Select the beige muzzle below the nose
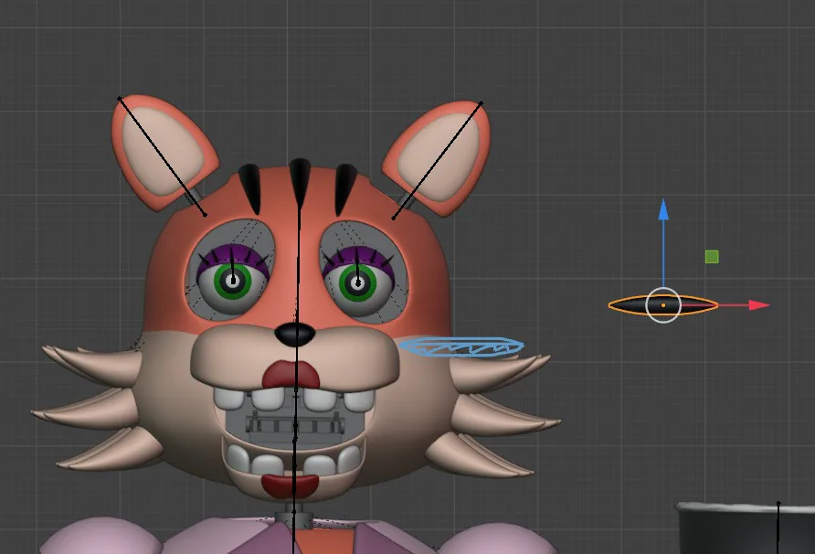Screen dimensions: 815x554 (x=295, y=359)
